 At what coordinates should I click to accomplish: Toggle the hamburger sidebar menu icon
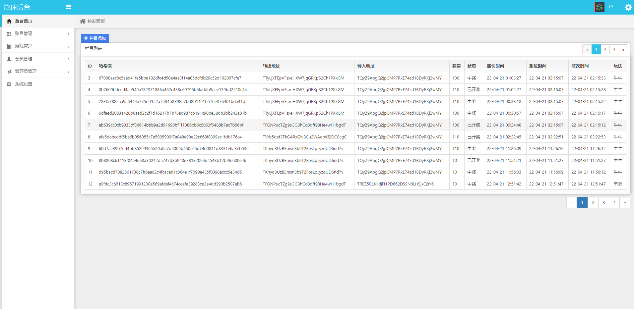point(69,7)
